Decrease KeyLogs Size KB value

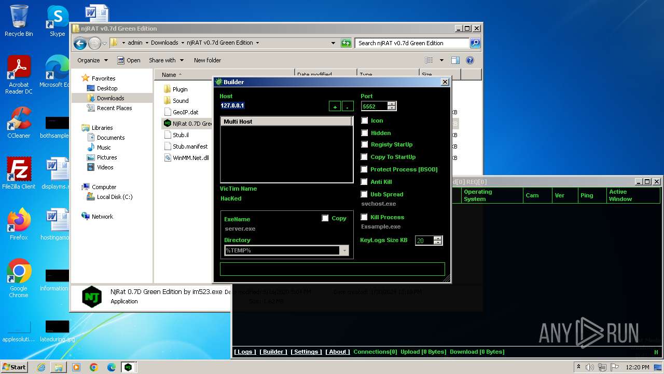[x=438, y=243]
